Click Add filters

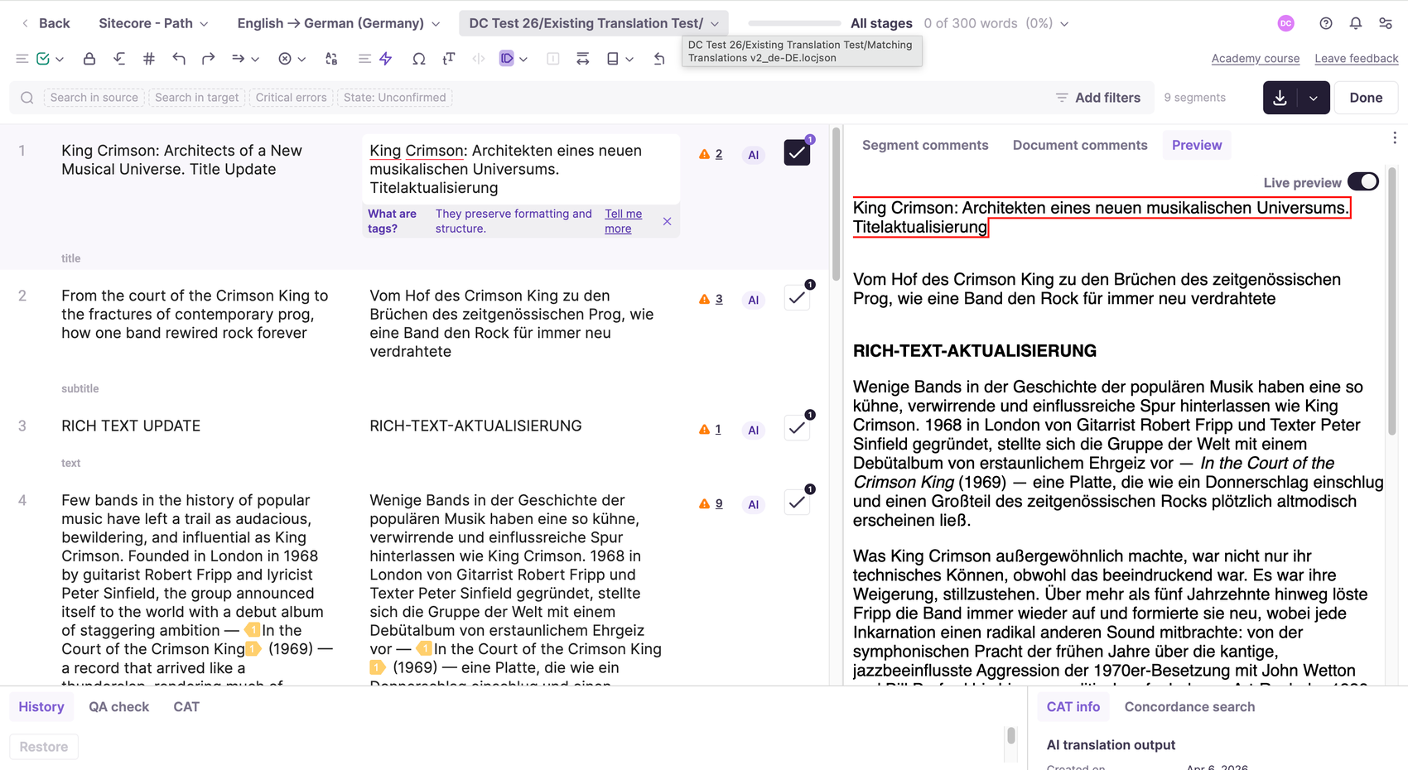(x=1098, y=98)
